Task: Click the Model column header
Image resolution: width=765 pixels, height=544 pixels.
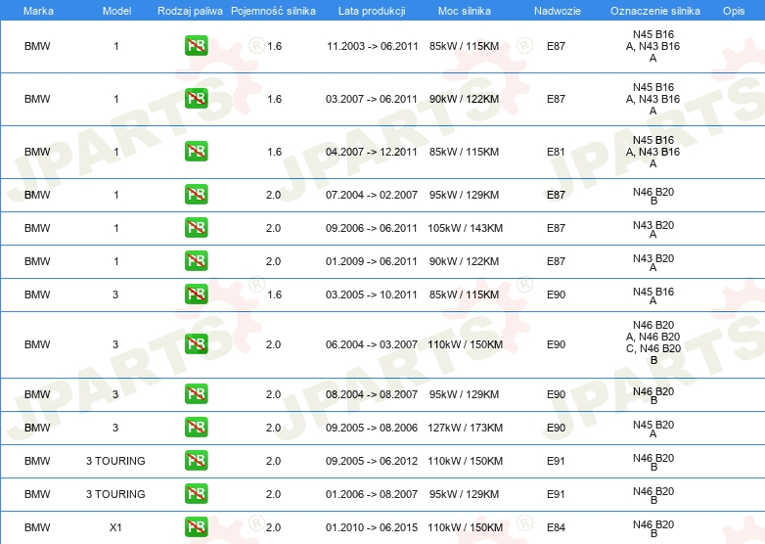Action: pyautogui.click(x=116, y=11)
